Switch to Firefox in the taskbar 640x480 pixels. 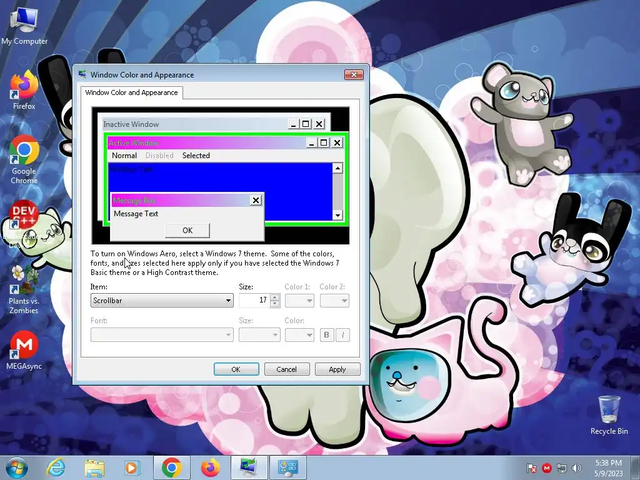[210, 467]
